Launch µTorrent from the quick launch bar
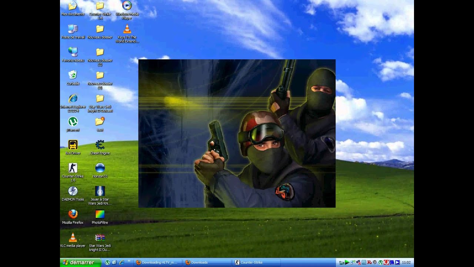 107,262
